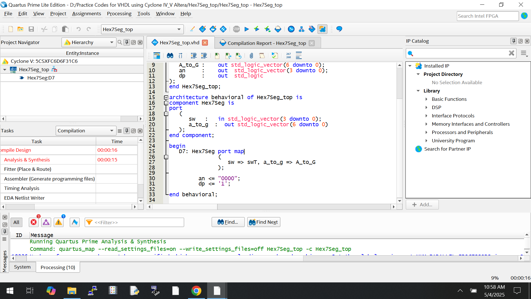
Task: Click the binoculars Find icon in editor toolbar
Action: (x=170, y=56)
